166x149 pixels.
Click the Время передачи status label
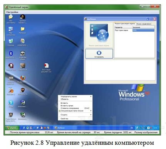[113, 132]
